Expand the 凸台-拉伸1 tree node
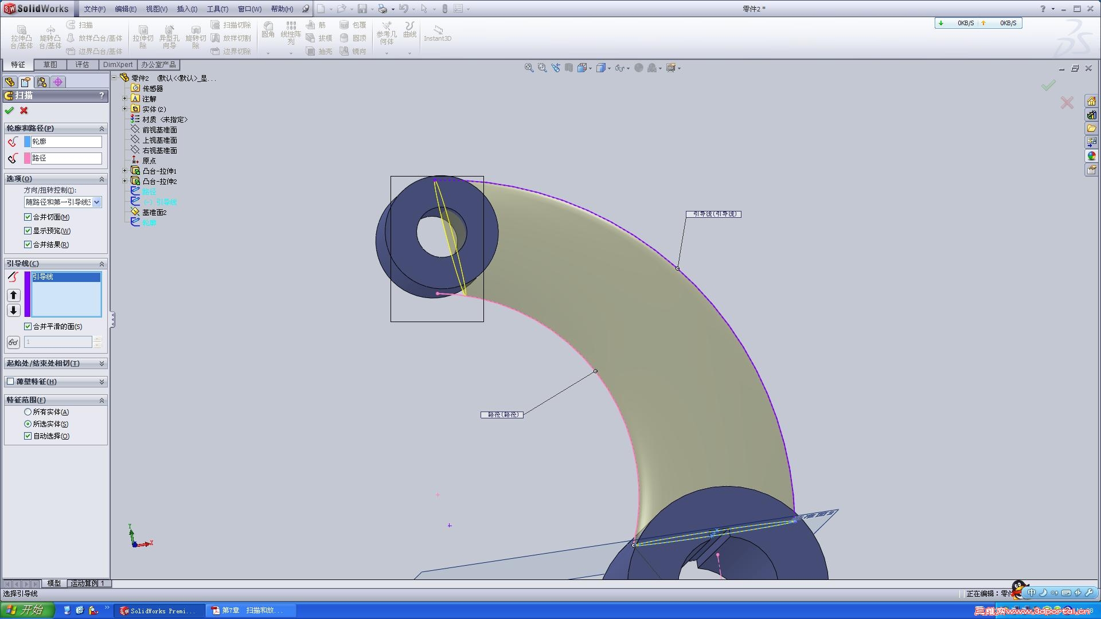 pyautogui.click(x=124, y=171)
